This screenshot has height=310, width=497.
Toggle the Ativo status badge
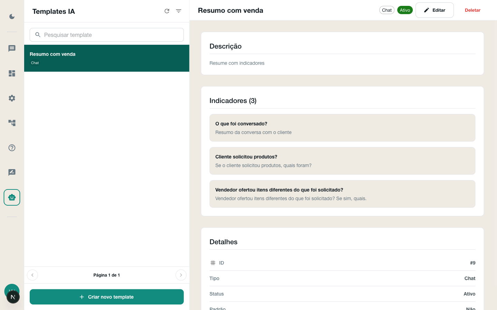(405, 10)
